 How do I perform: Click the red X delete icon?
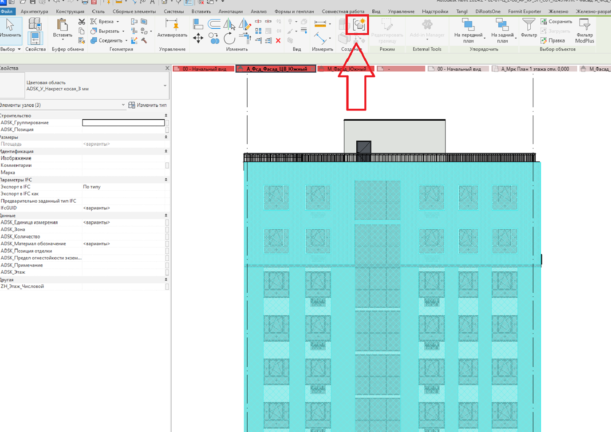pos(278,40)
